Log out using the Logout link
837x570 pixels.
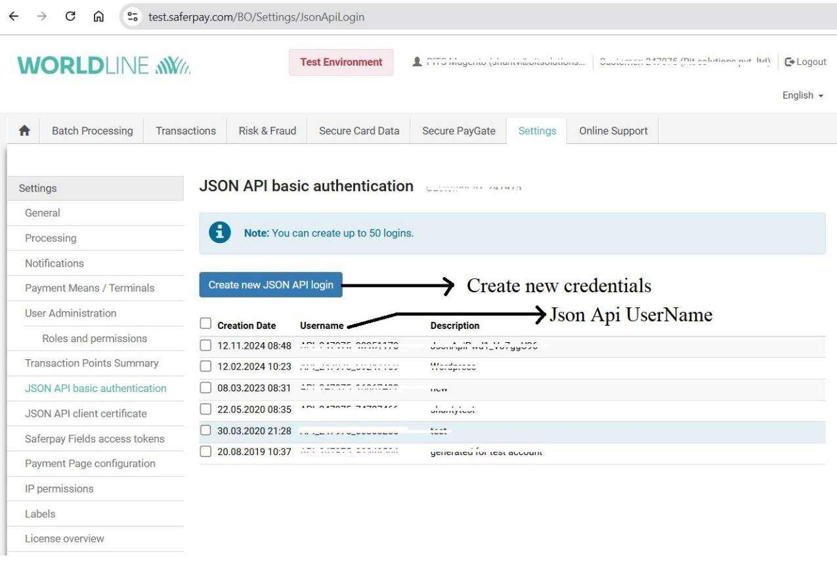[805, 62]
